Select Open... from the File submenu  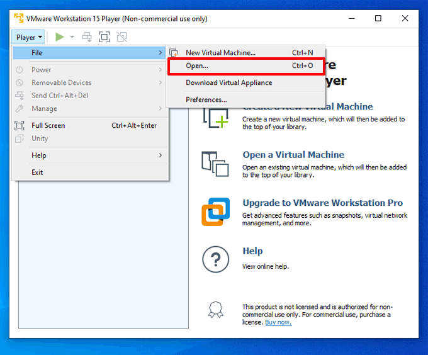[246, 65]
